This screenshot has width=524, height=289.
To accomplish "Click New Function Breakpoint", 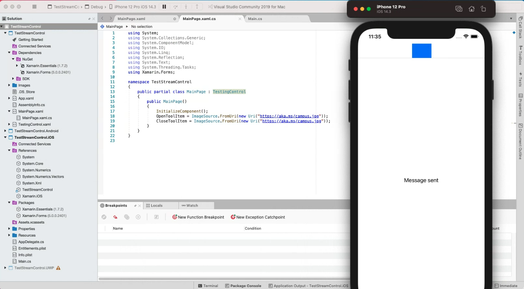I will (x=198, y=217).
